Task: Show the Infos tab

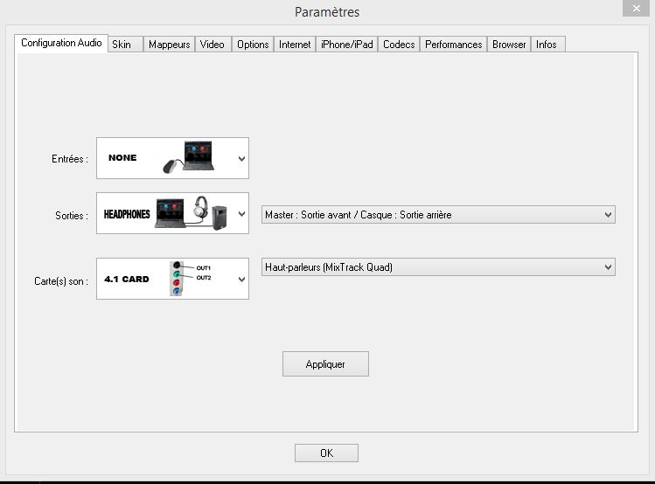Action: pyautogui.click(x=548, y=45)
